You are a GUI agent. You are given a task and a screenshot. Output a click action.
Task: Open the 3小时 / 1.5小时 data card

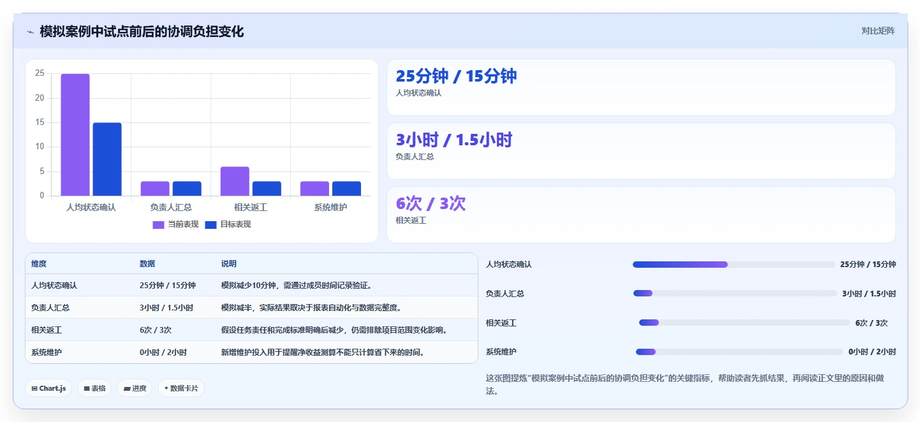coord(641,151)
